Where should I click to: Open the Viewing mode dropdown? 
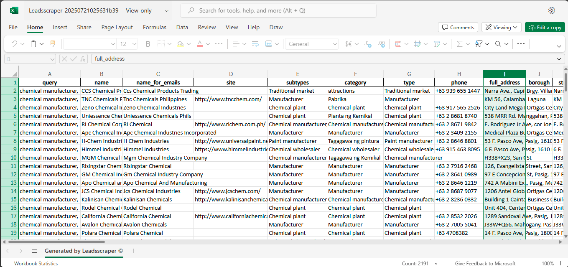tap(502, 27)
